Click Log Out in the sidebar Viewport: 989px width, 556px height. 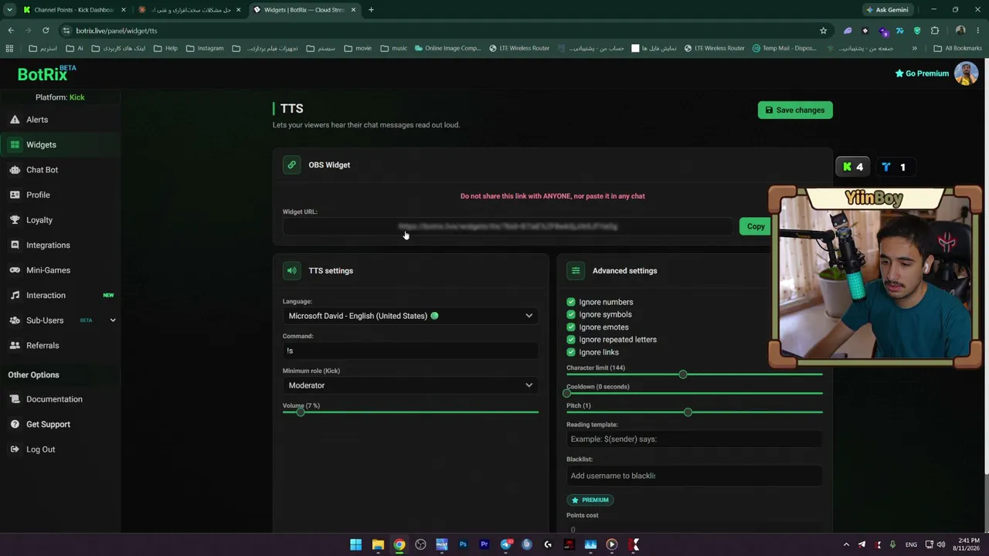pos(40,449)
